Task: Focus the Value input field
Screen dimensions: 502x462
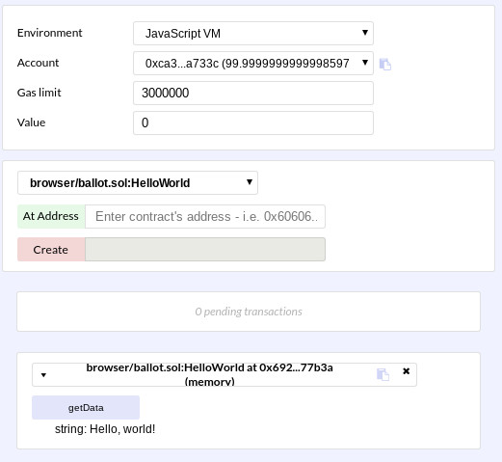Action: pyautogui.click(x=253, y=122)
